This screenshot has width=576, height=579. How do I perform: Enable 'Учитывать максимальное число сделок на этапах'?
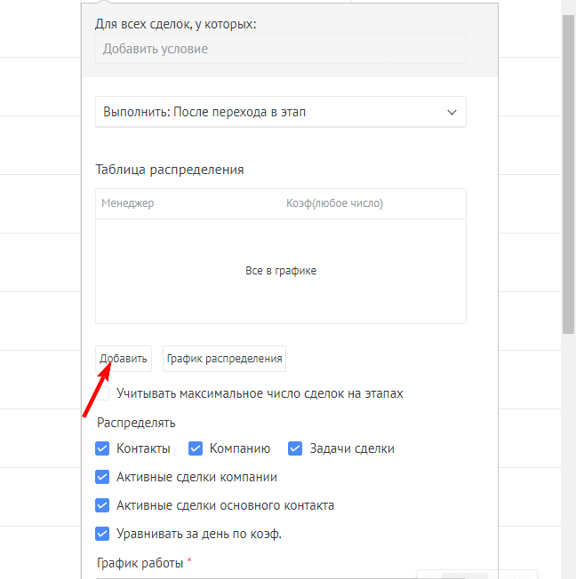coord(103,393)
